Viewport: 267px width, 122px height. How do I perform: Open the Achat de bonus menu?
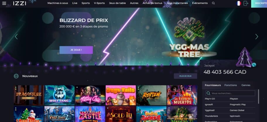pyautogui.click(x=153, y=3)
